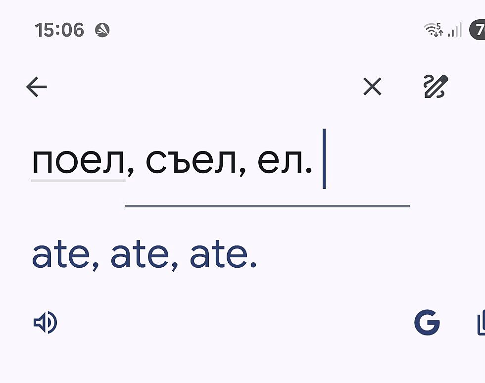Tap the underlined word "поел"
This screenshot has height=383, width=485.
pyautogui.click(x=78, y=162)
